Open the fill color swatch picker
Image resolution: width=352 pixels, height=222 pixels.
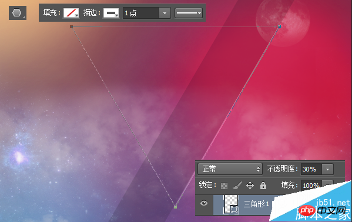coord(71,13)
